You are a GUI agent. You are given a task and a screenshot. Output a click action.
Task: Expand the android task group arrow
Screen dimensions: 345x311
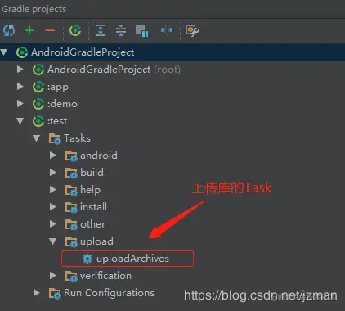[53, 155]
